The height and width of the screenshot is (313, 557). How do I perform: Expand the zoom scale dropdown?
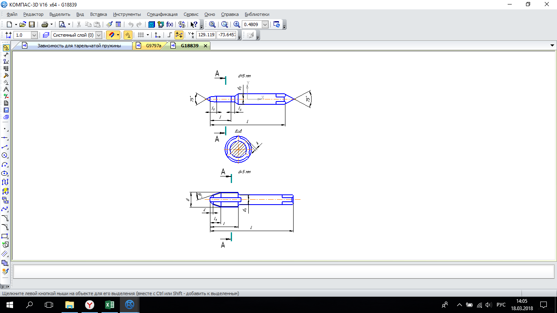[265, 24]
